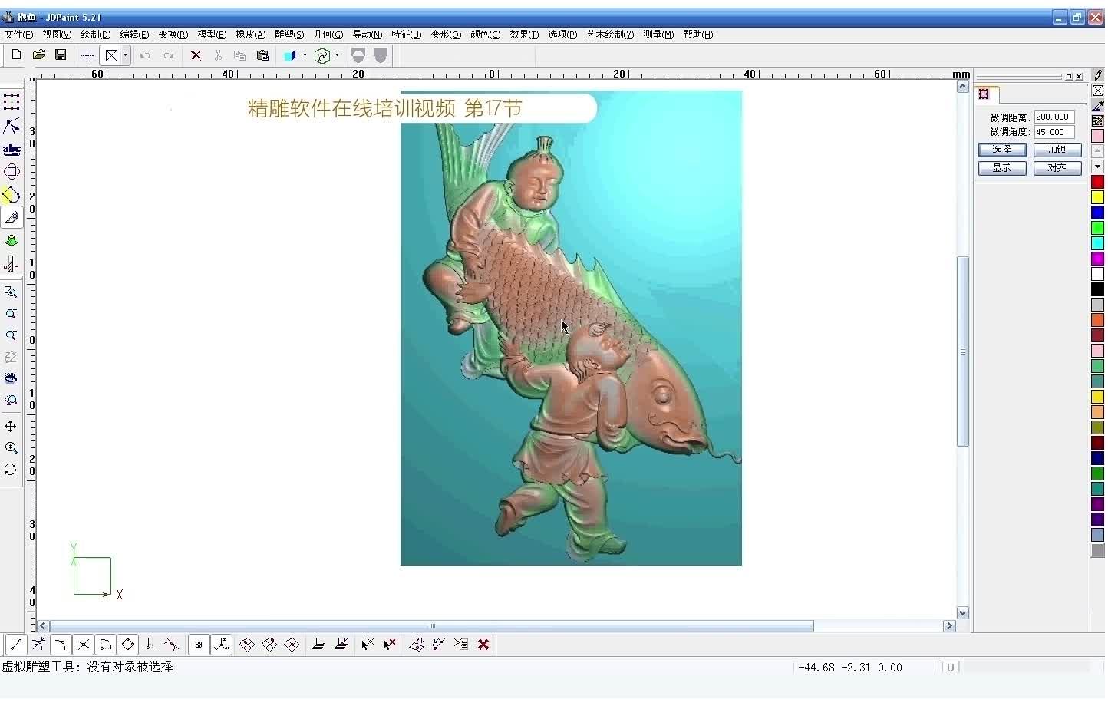Select the pan/move view tool

12,427
